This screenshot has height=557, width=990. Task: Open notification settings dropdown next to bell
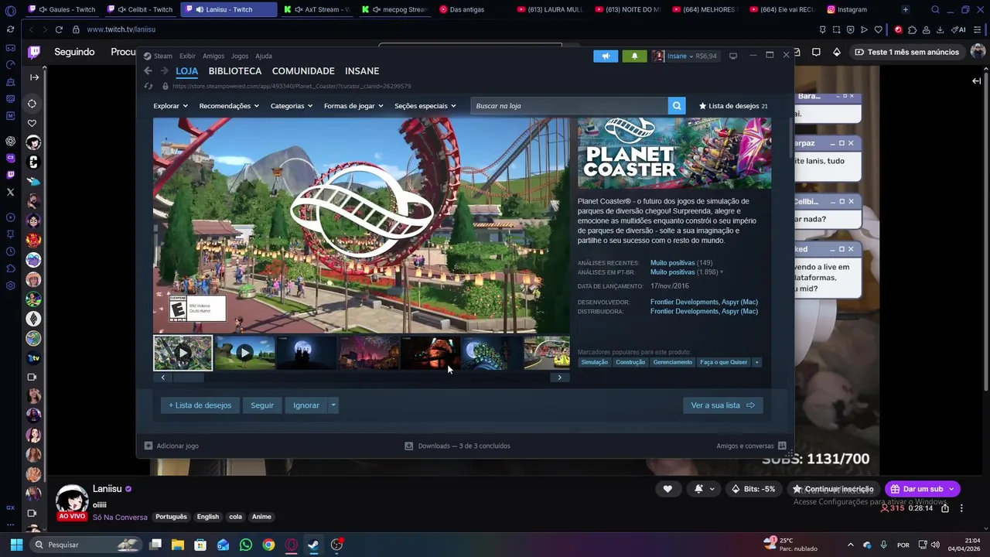tap(712, 489)
